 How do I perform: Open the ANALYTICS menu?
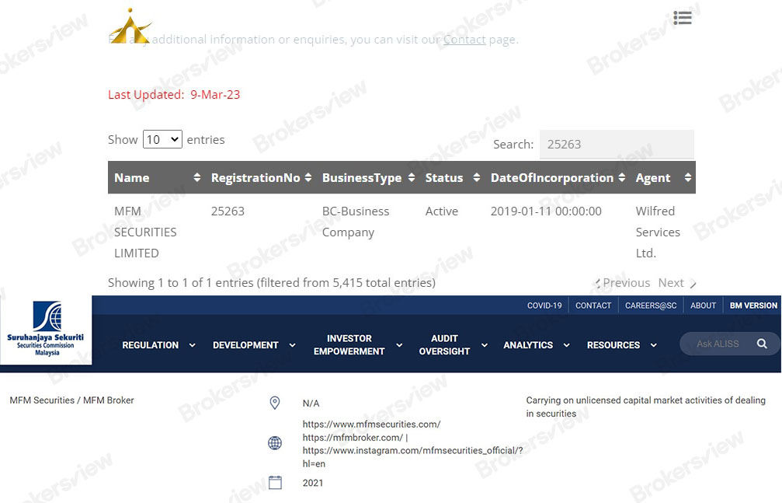pyautogui.click(x=528, y=345)
